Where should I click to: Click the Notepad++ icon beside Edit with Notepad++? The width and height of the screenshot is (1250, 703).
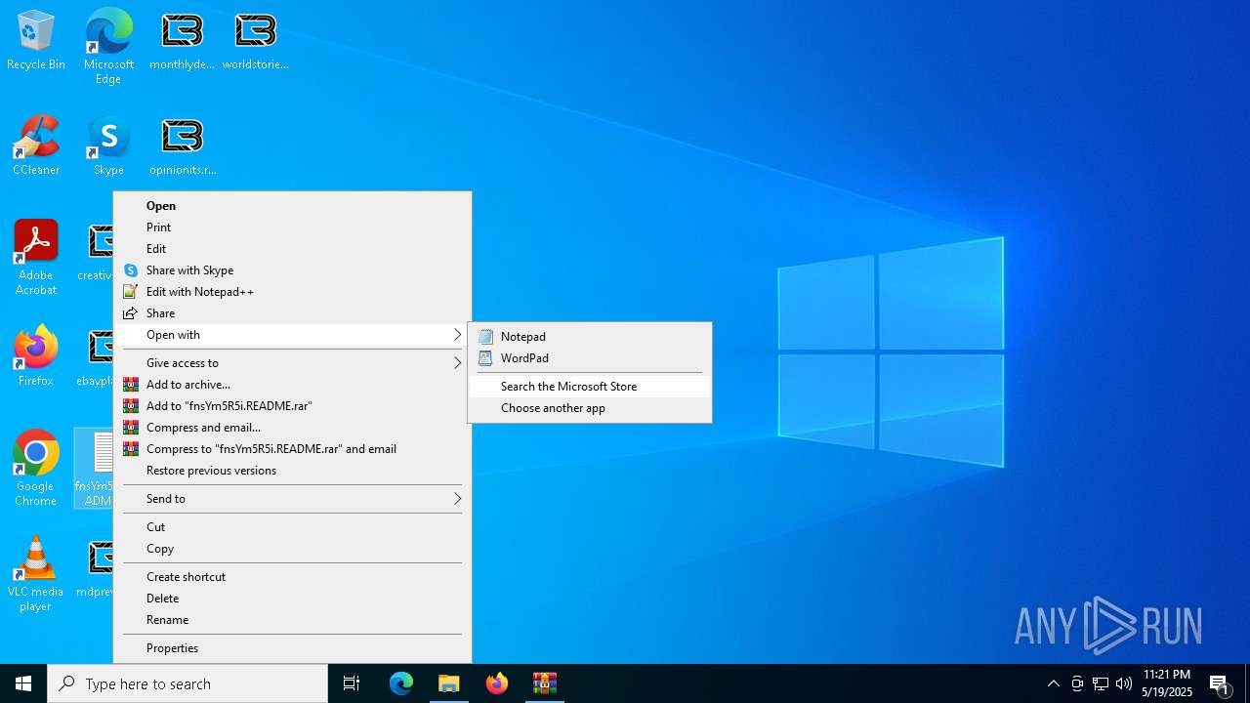tap(131, 292)
